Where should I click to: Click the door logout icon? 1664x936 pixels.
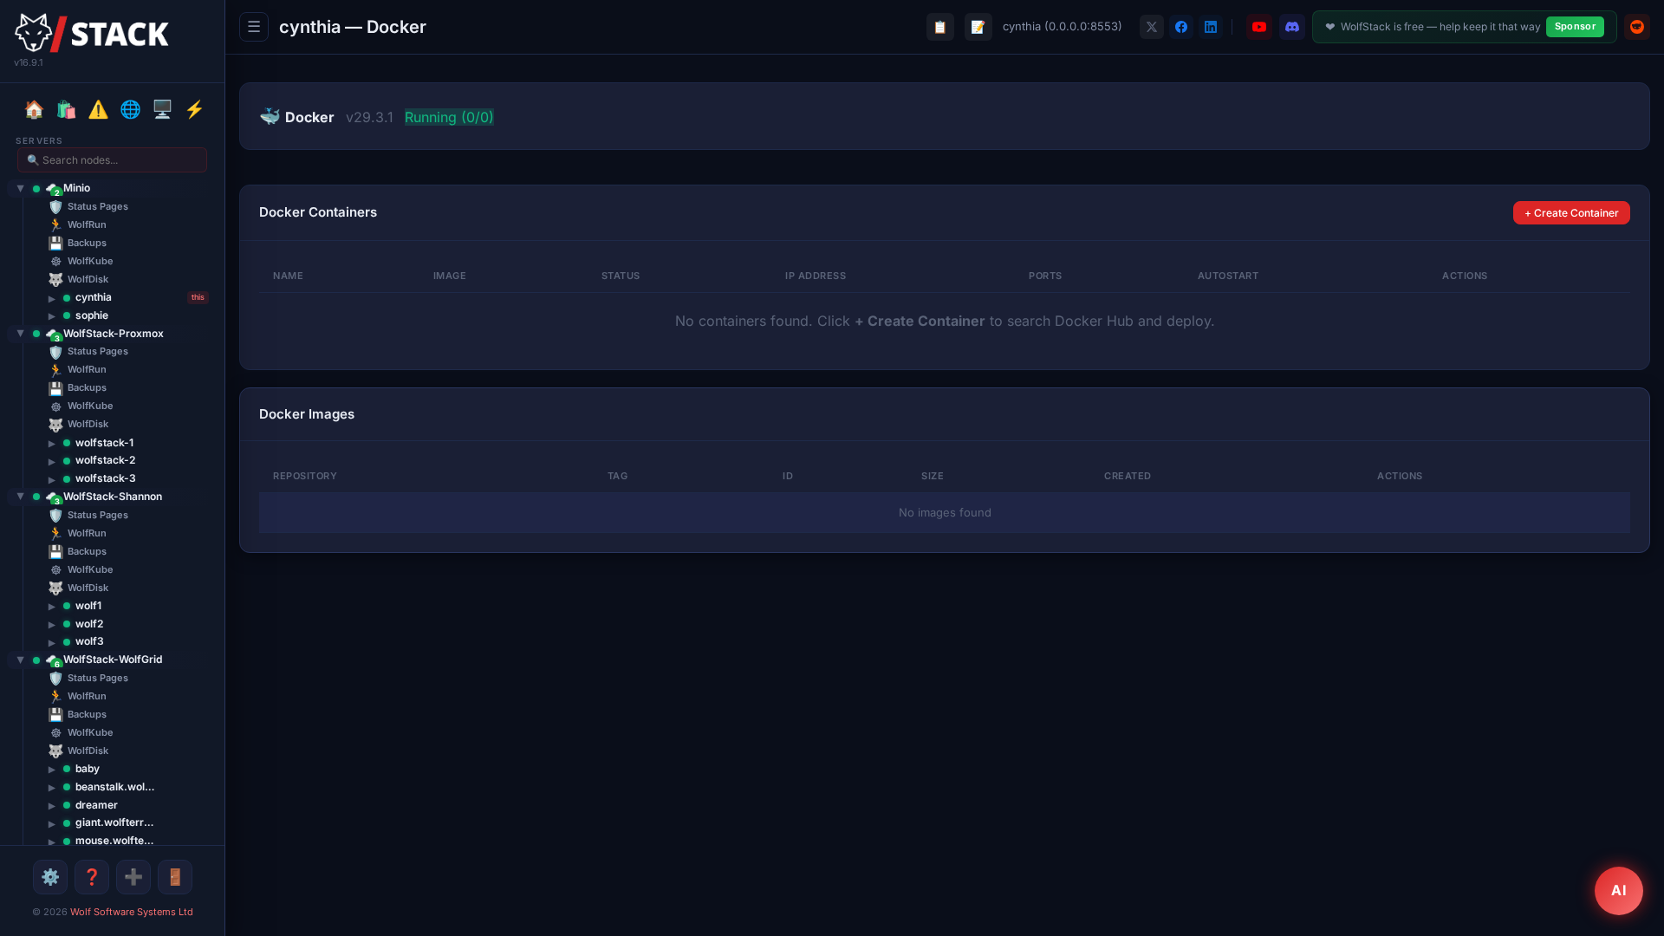click(x=175, y=877)
